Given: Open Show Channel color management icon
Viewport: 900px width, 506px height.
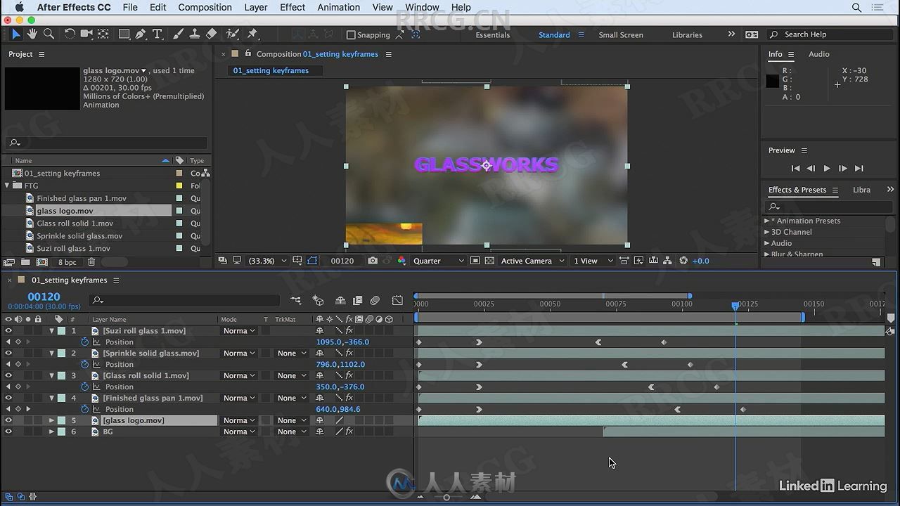Looking at the screenshot, I should coord(401,261).
